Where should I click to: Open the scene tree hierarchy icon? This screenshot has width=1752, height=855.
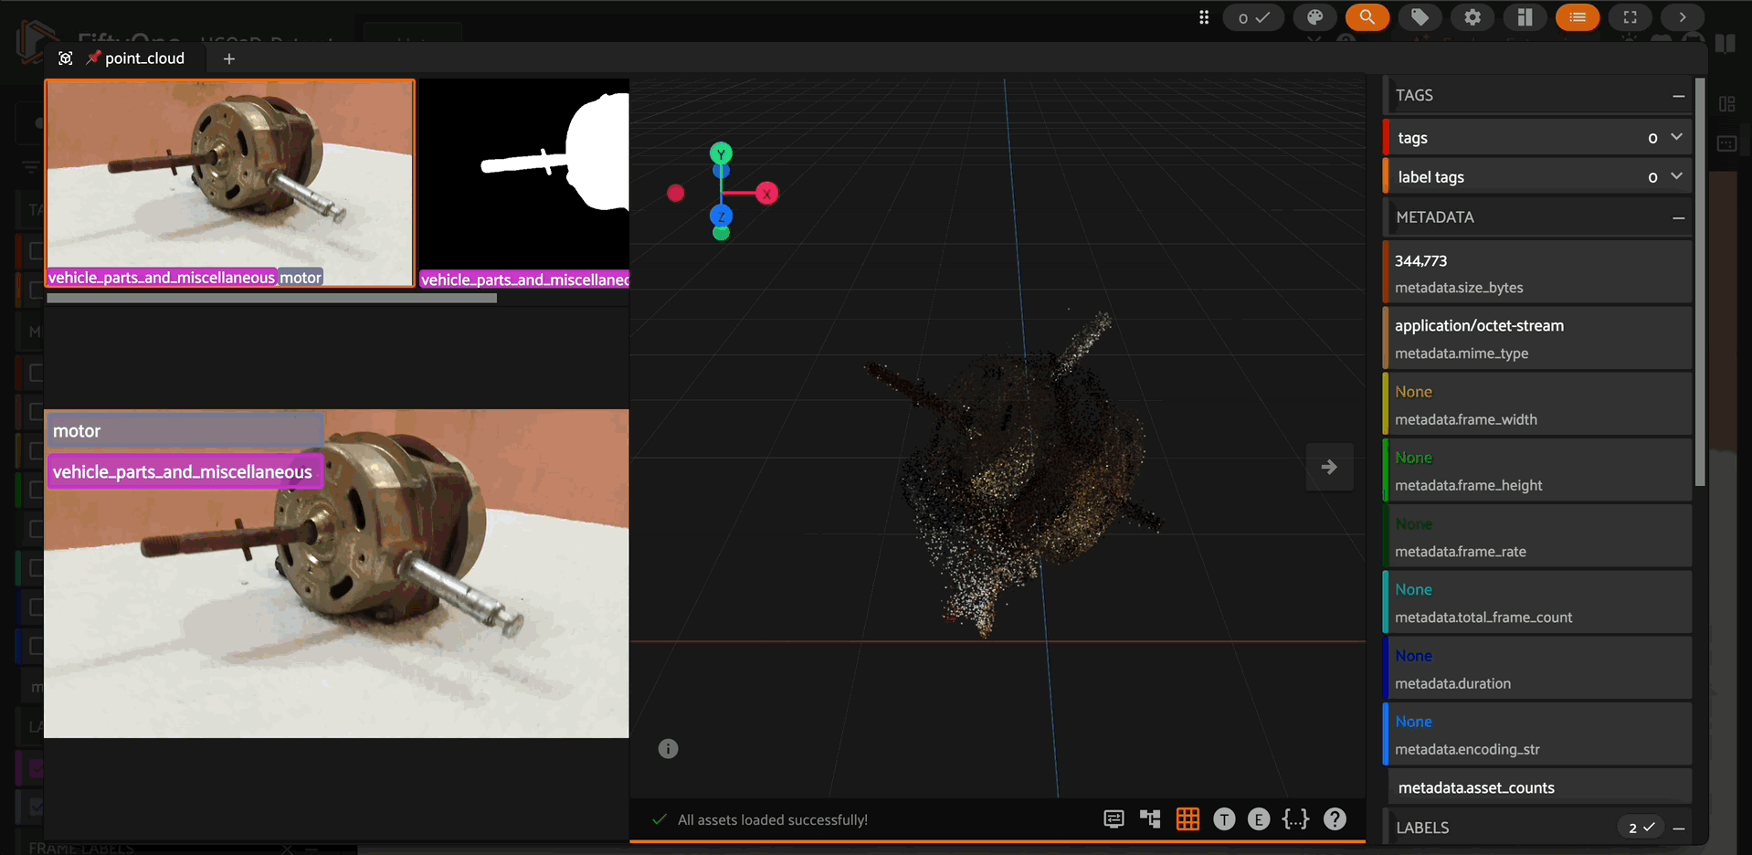[x=1150, y=819]
